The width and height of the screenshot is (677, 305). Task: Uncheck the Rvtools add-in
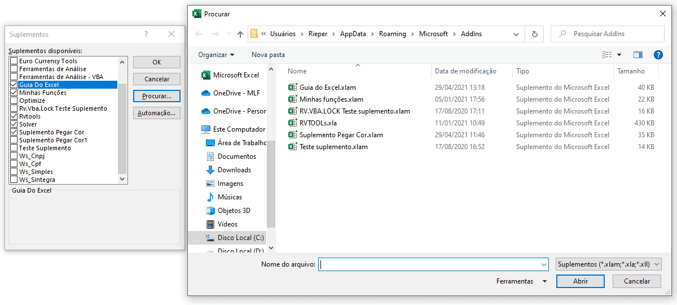[14, 116]
